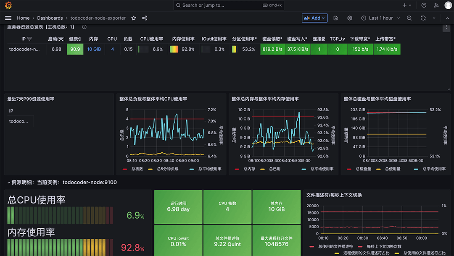Screen dimensions: 454x256
Task: Collapse the top toolbar chevron
Action: point(447,18)
